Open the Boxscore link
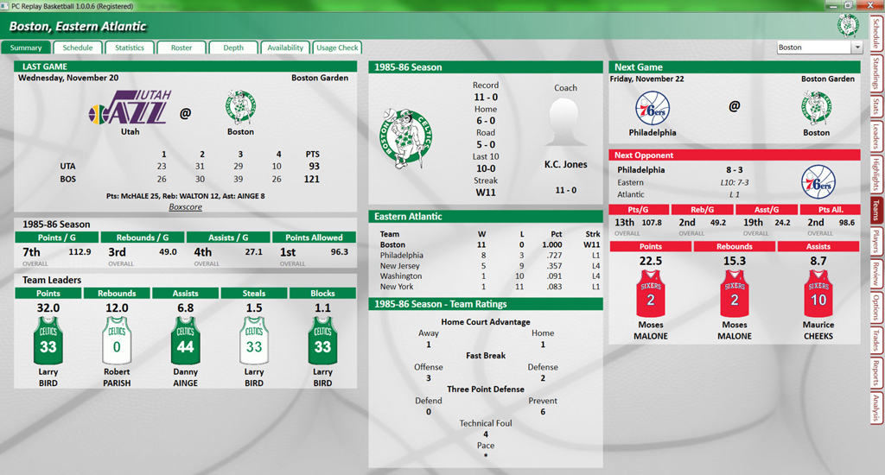885x475 pixels. point(186,207)
